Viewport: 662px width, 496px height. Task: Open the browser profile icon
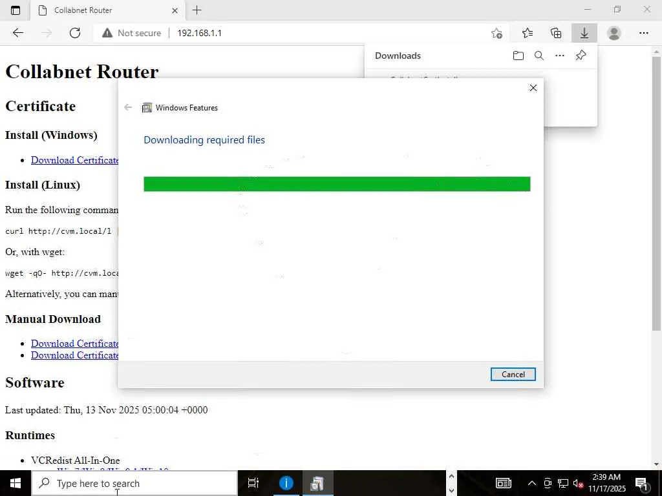614,33
